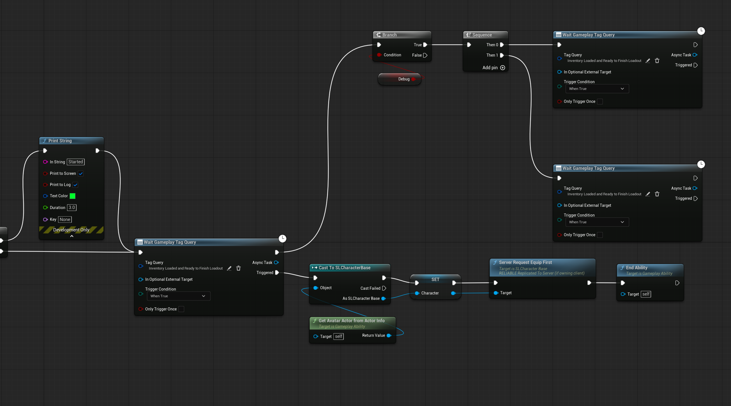
Task: Click the Async Task pin on middle-right Wait Gameplay Tag Query
Action: click(x=695, y=188)
